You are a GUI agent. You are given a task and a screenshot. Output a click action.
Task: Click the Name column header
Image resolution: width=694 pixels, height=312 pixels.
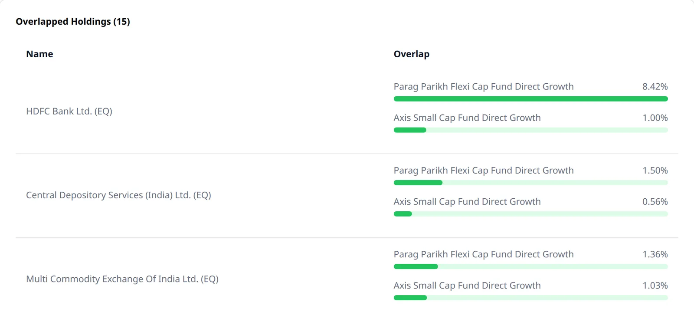[x=39, y=54]
